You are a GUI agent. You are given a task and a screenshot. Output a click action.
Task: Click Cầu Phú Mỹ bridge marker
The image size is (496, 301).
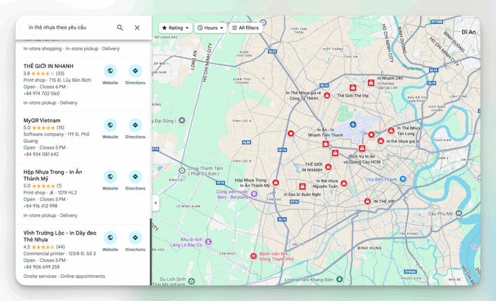(459, 213)
